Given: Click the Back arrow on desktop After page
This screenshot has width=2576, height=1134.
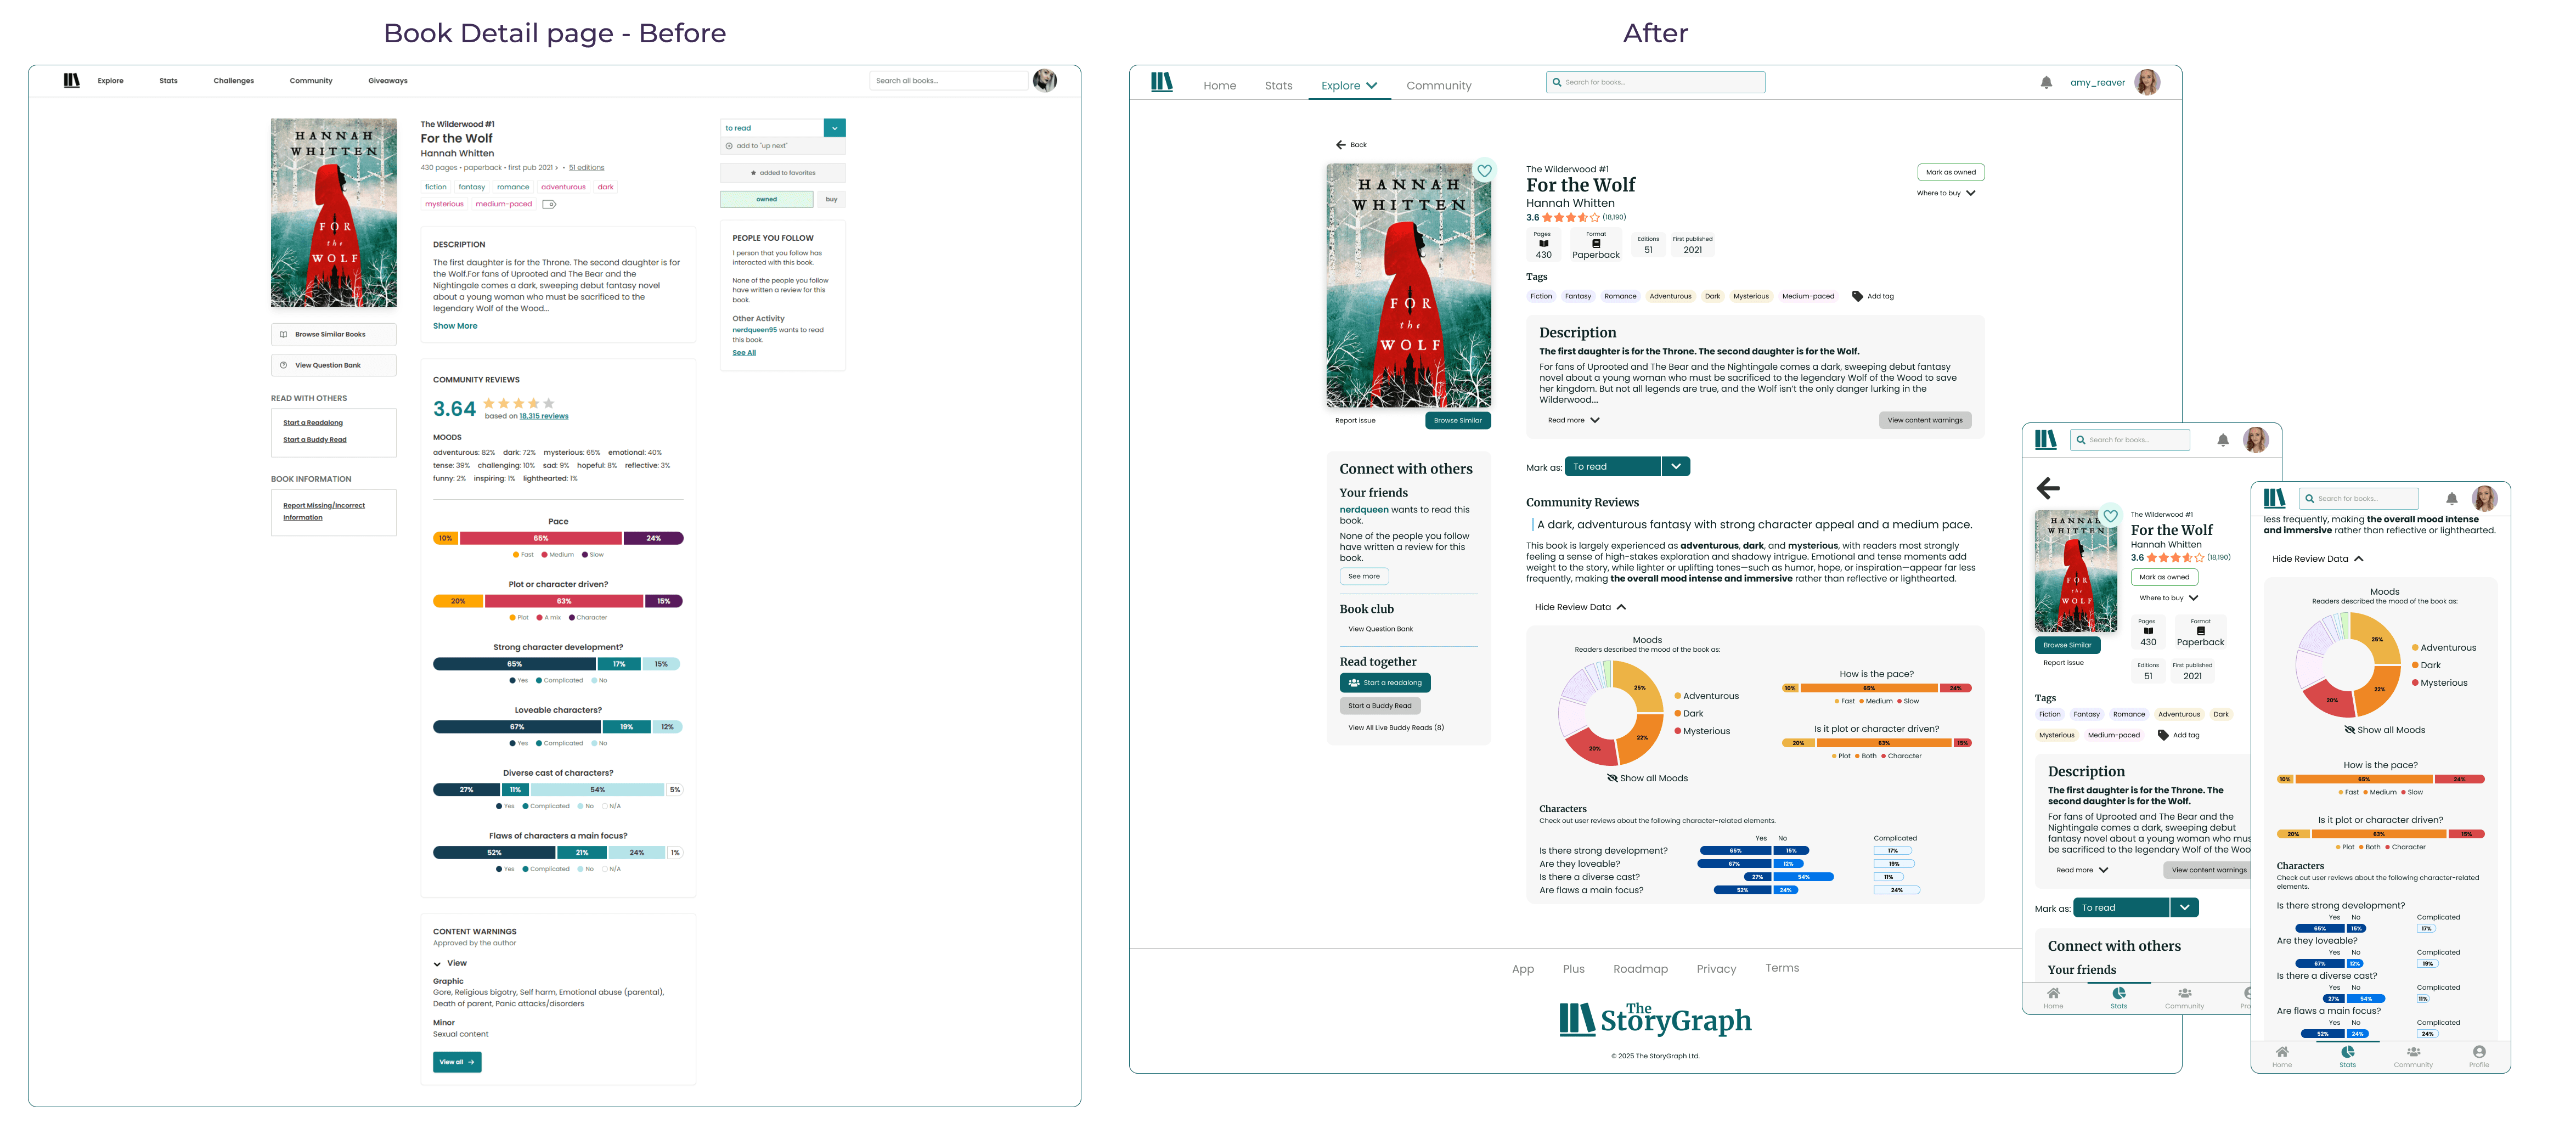Looking at the screenshot, I should [1341, 145].
